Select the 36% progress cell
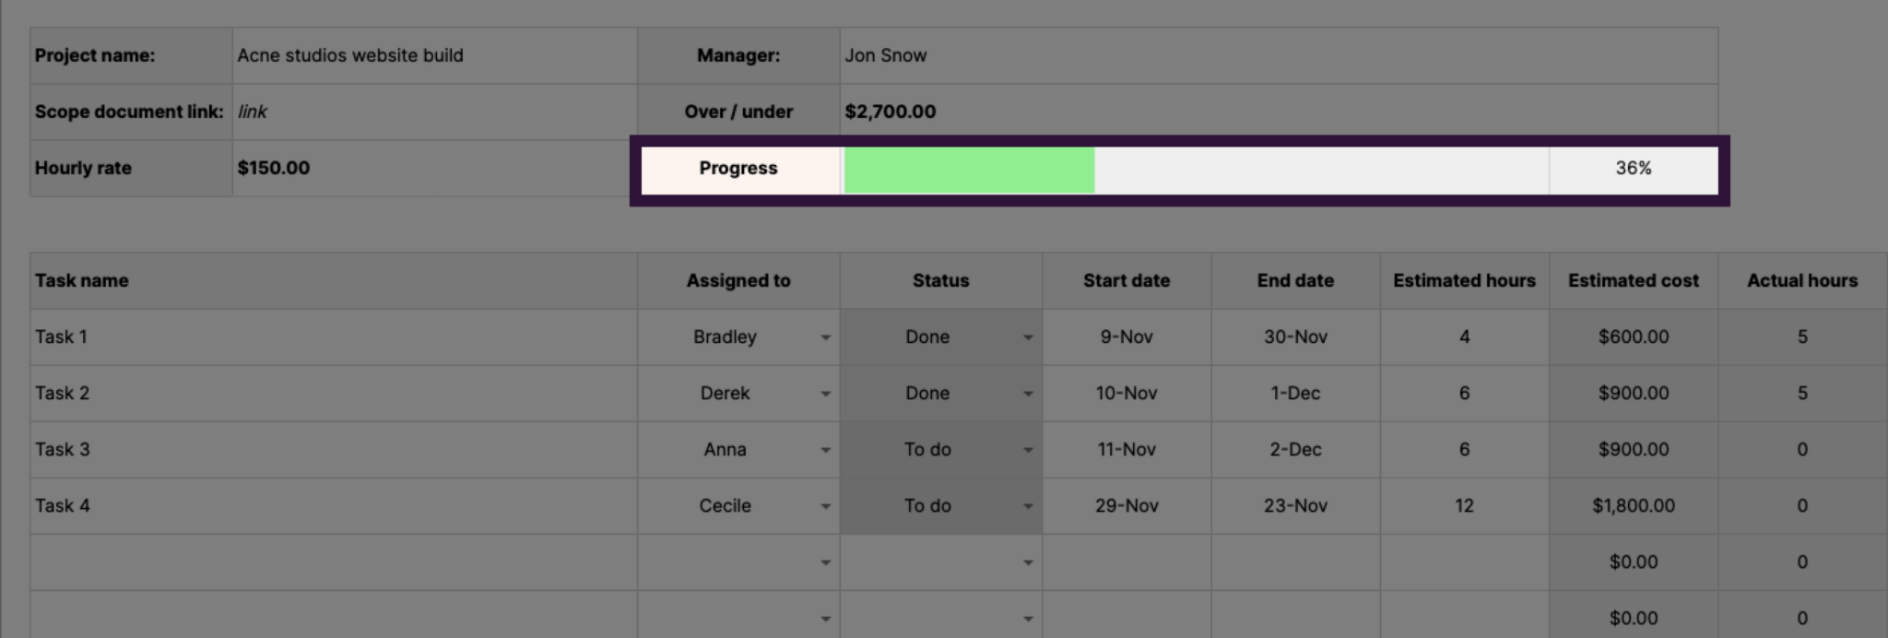Viewport: 1888px width, 638px height. (1633, 169)
